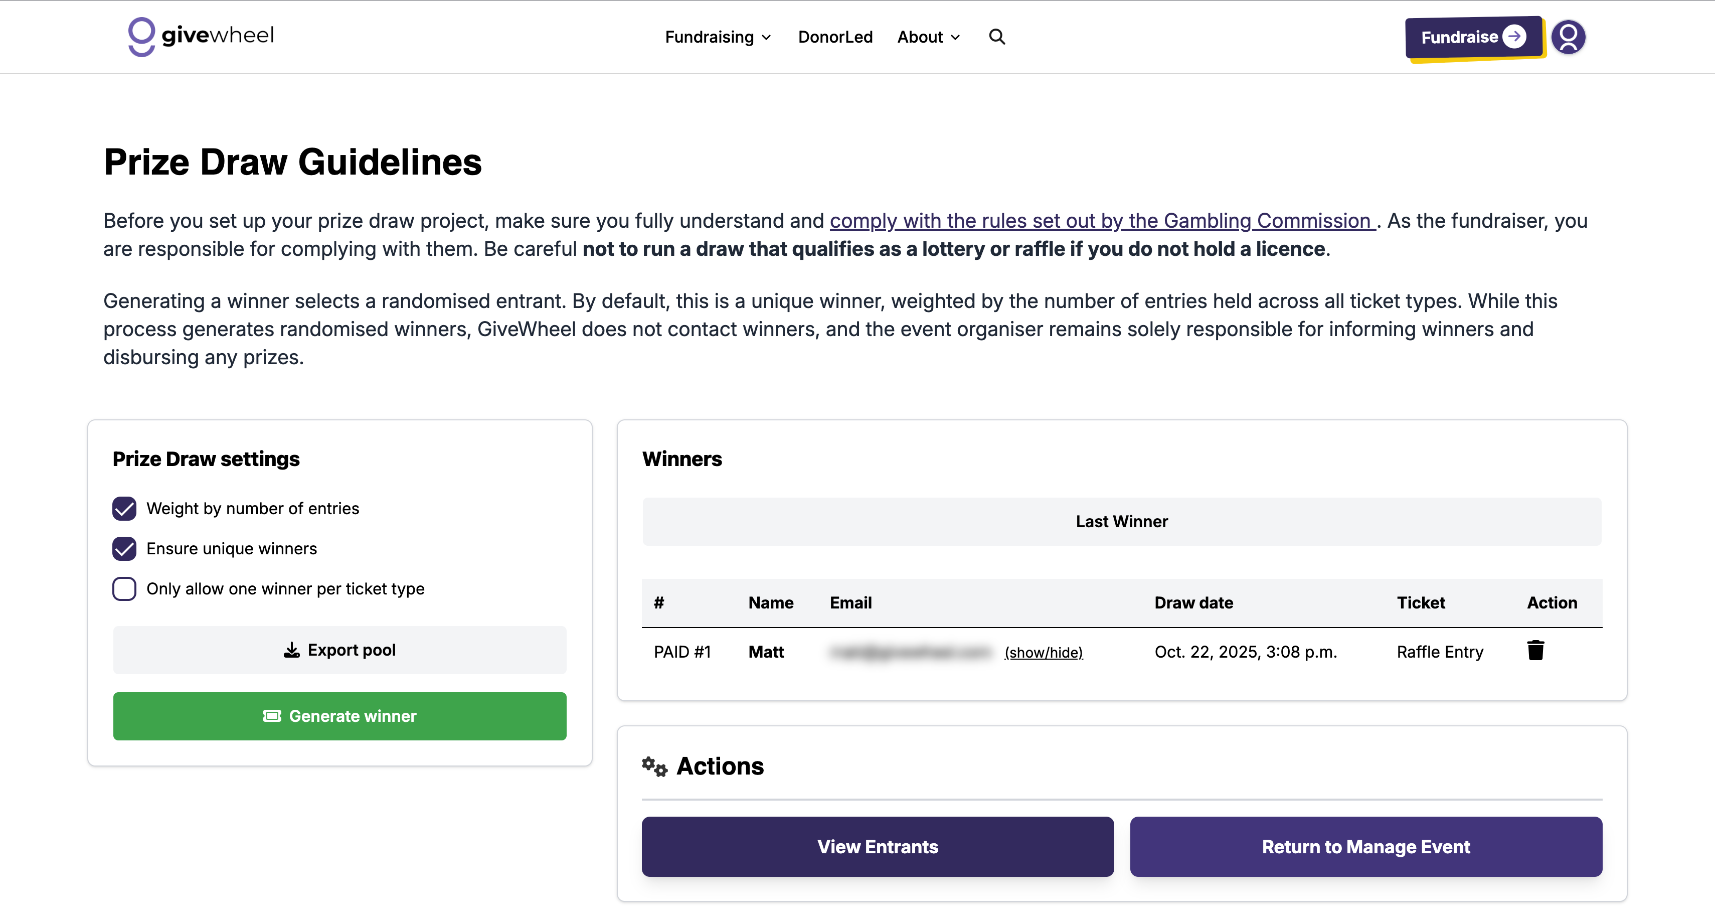Enable only one winner per ticket type

(x=124, y=589)
